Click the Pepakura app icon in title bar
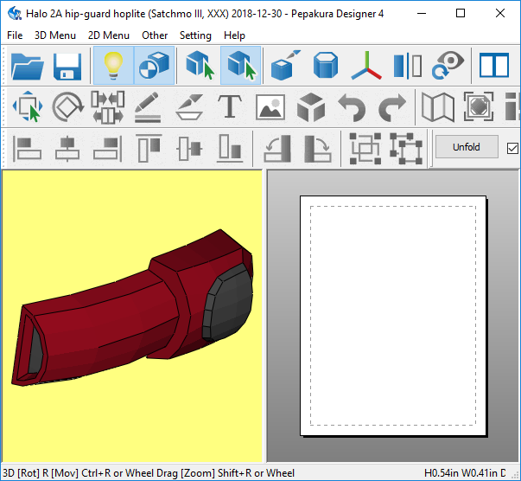The width and height of the screenshot is (521, 481). click(x=15, y=13)
